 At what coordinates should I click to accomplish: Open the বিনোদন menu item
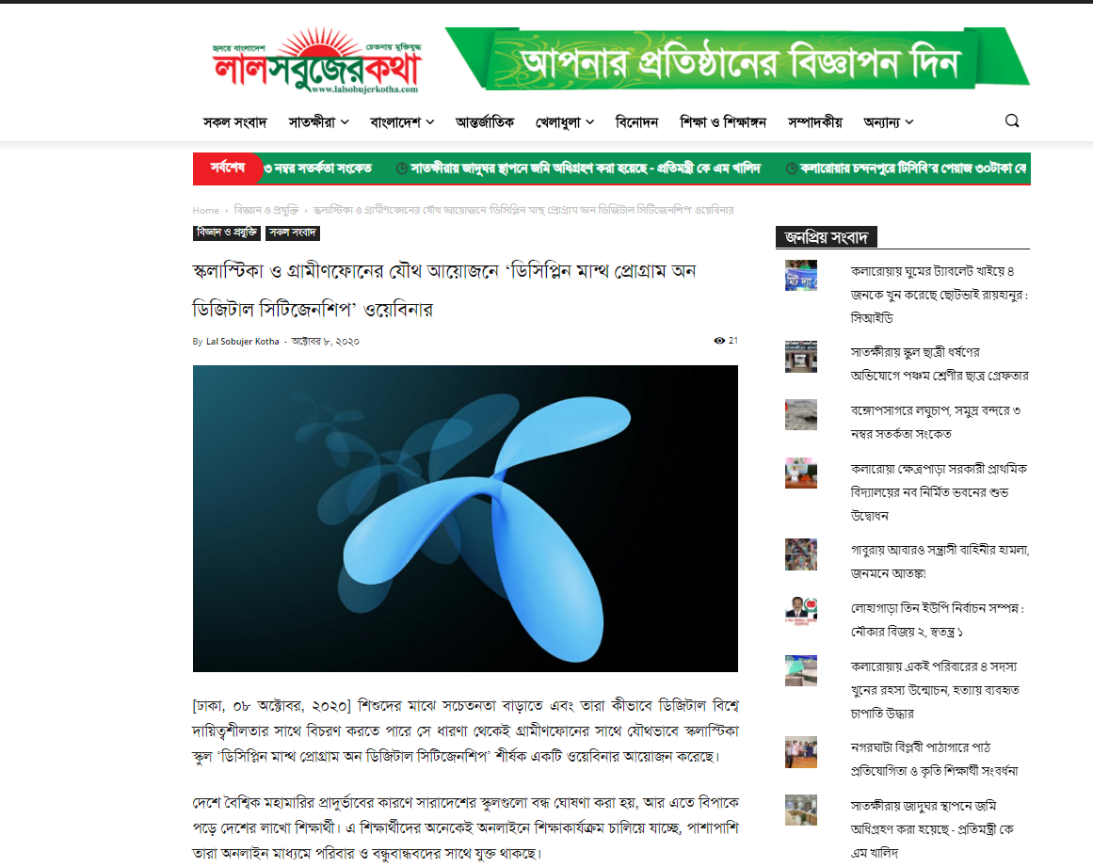pyautogui.click(x=636, y=122)
